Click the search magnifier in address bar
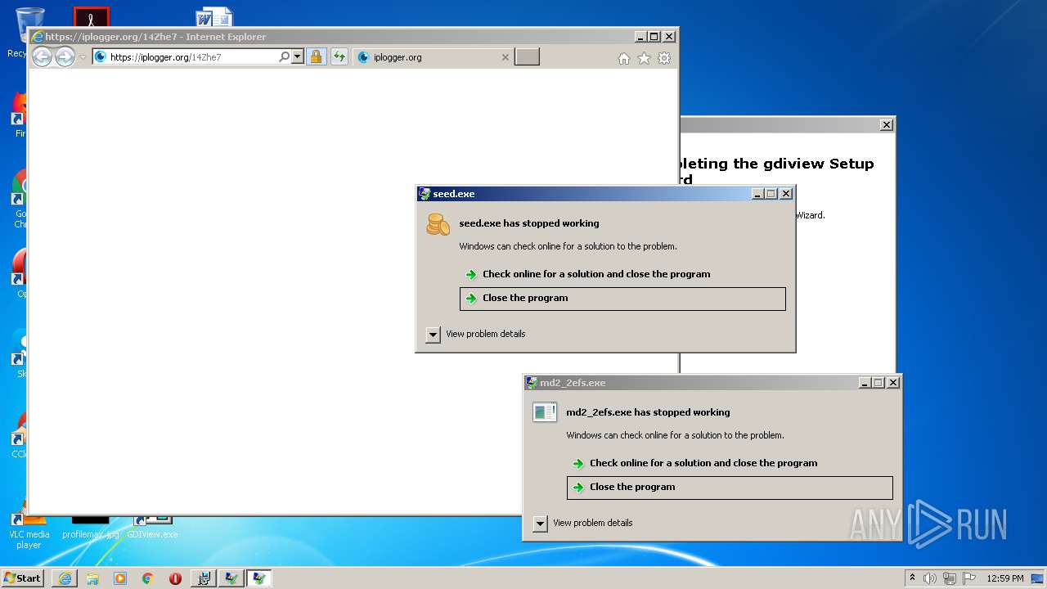This screenshot has height=589, width=1047. 284,57
